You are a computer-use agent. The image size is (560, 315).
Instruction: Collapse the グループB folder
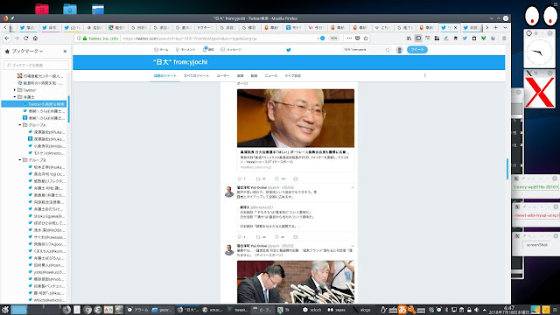pyautogui.click(x=20, y=160)
